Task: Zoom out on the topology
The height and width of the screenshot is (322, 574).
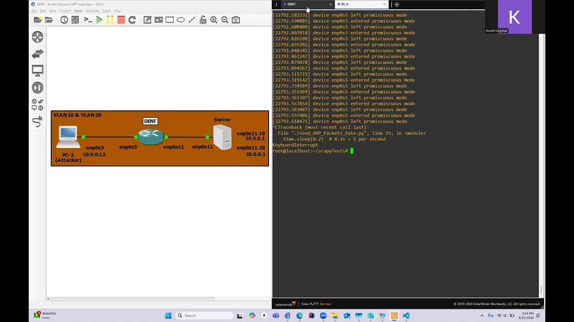Action: click(x=225, y=20)
